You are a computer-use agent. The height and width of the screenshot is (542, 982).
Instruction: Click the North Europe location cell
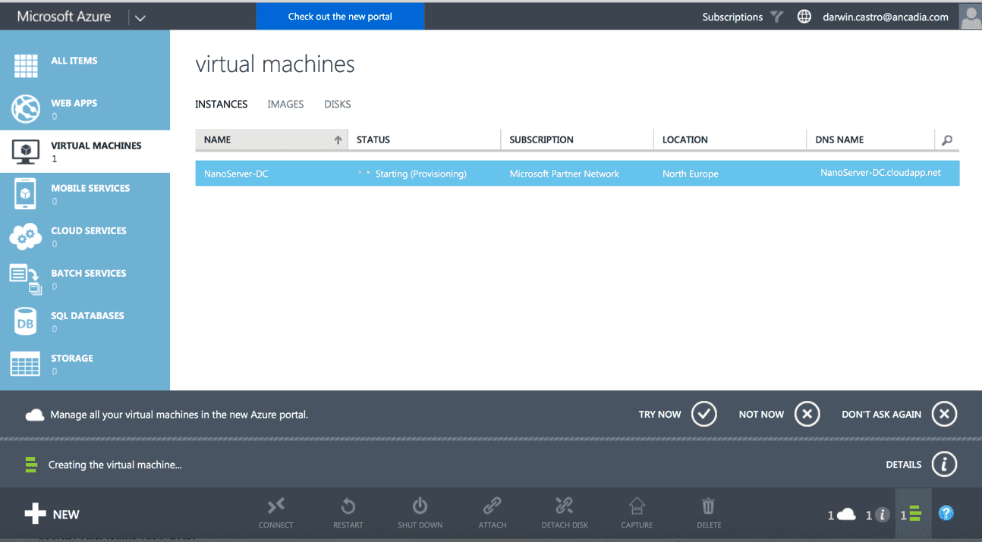coord(690,174)
